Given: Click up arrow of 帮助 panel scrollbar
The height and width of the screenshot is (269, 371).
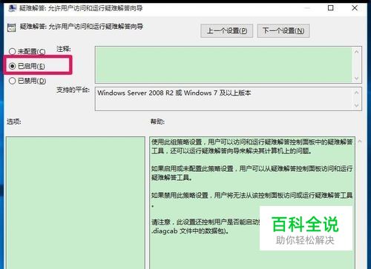Looking at the screenshot, I should pyautogui.click(x=360, y=142).
